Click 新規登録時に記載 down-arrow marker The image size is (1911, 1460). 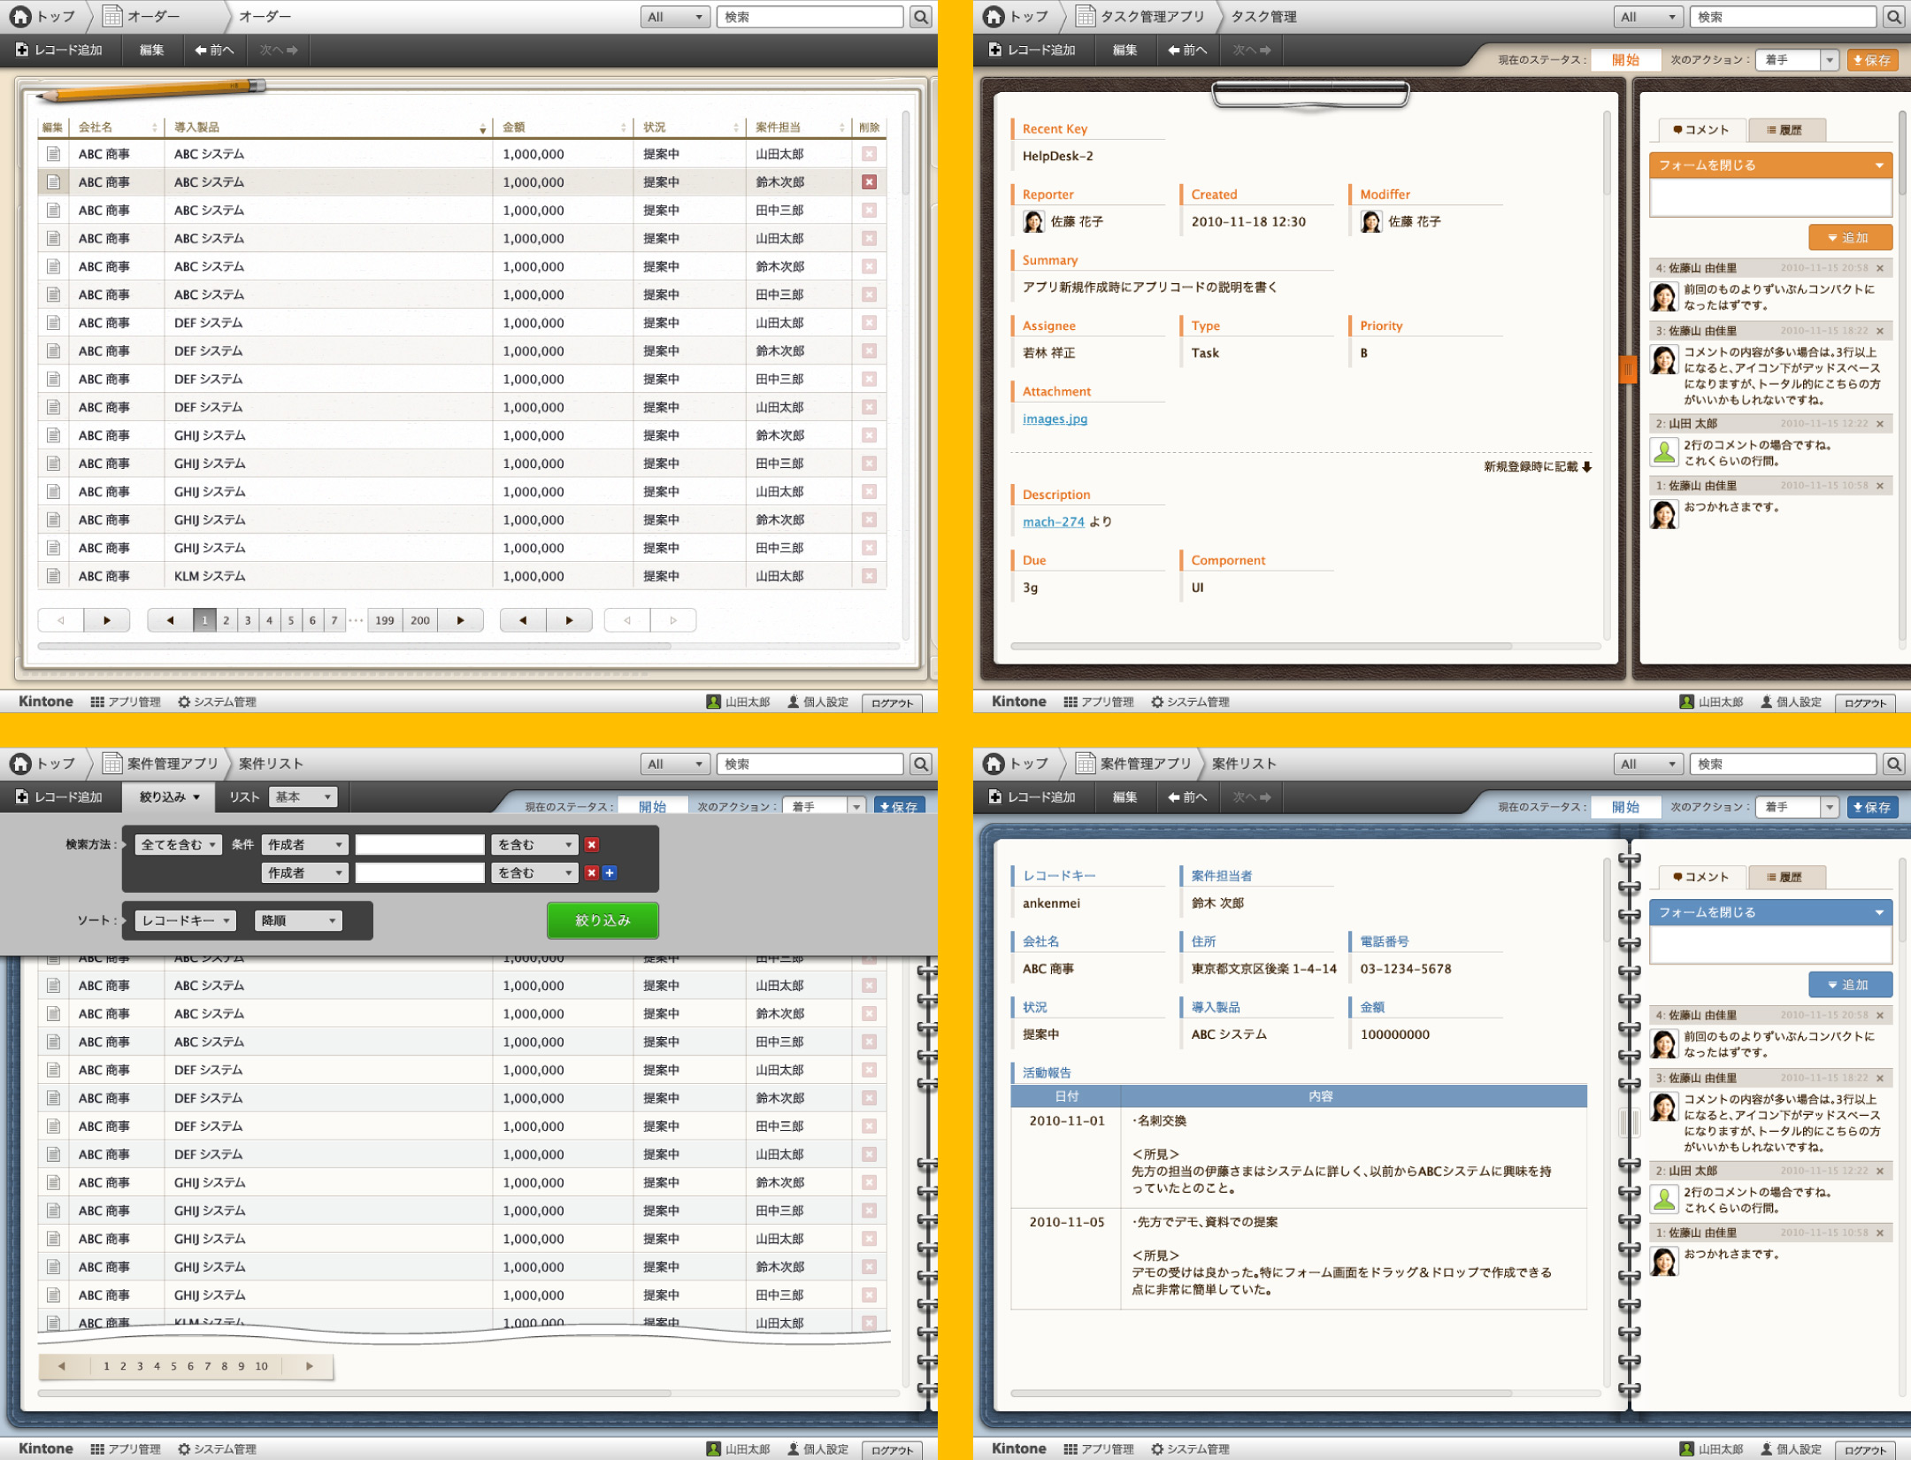[x=1586, y=466]
